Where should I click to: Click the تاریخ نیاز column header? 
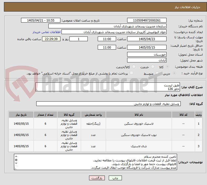tap(21, 115)
